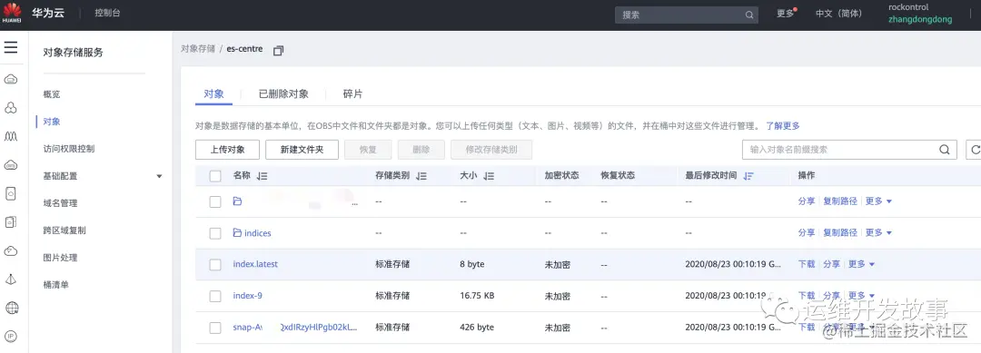This screenshot has width=981, height=353.
Task: Open 跨区域复制 in the sidebar
Action: click(64, 230)
